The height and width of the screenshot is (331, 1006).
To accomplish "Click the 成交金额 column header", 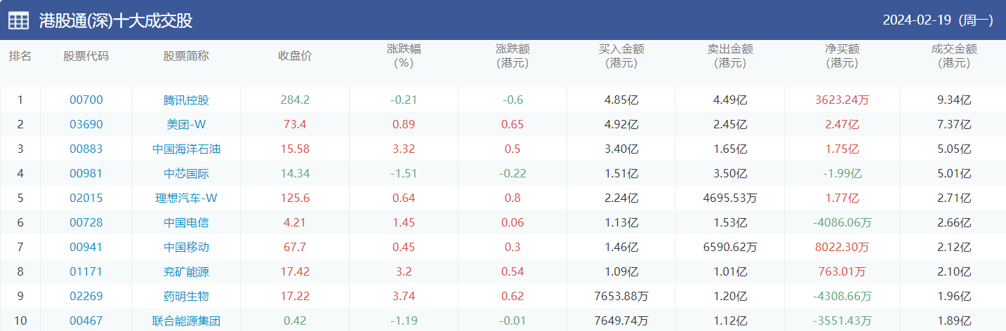I will tap(954, 56).
